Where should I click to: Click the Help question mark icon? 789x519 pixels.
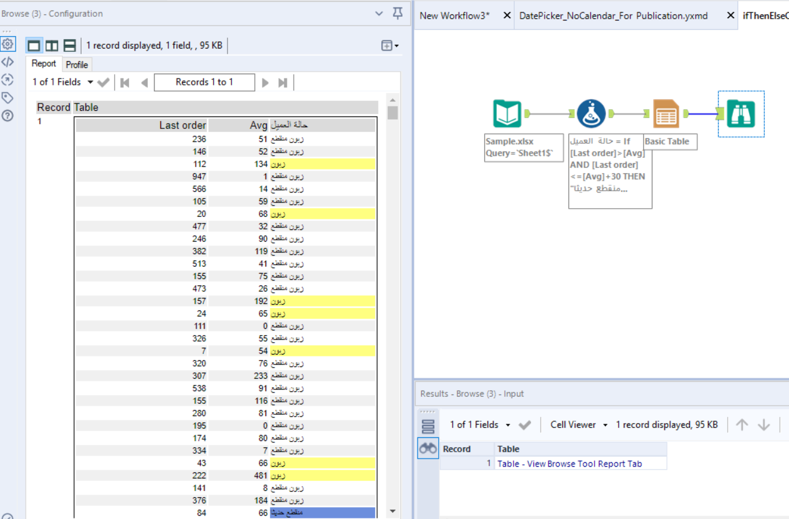(x=8, y=115)
